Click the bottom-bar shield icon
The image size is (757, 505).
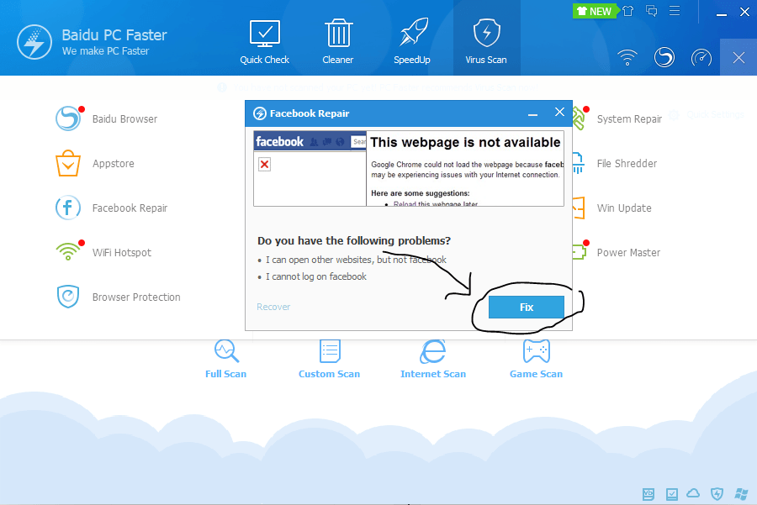point(717,493)
